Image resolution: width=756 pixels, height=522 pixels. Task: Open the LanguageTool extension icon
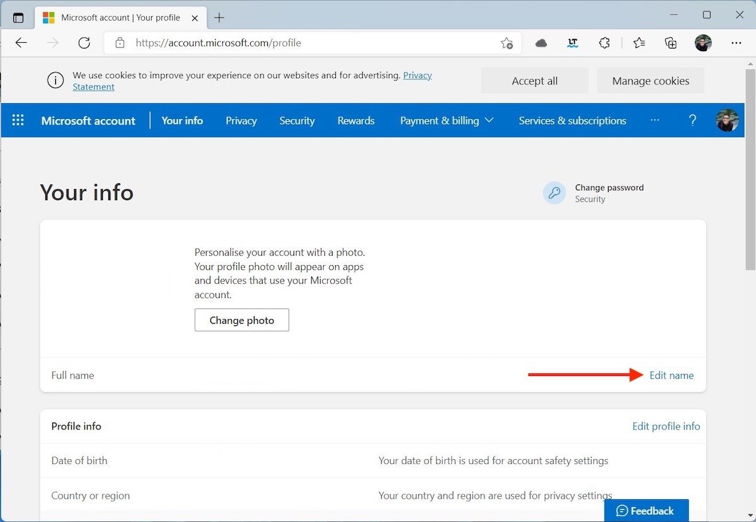[x=572, y=43]
